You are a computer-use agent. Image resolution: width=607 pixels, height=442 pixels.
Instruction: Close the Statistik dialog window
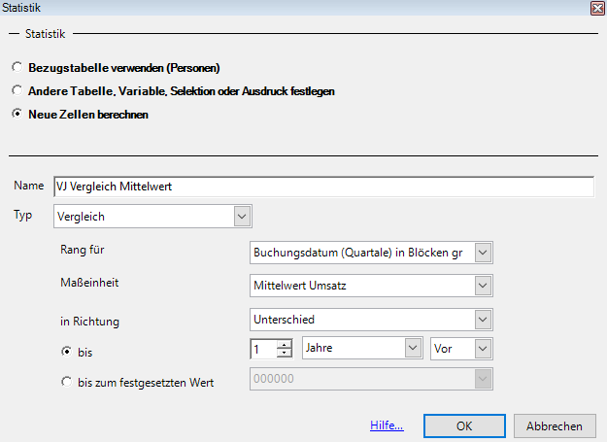click(x=597, y=8)
